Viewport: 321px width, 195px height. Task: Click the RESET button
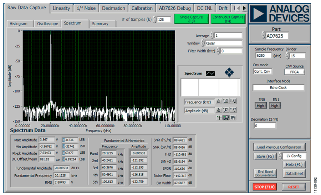point(294,187)
